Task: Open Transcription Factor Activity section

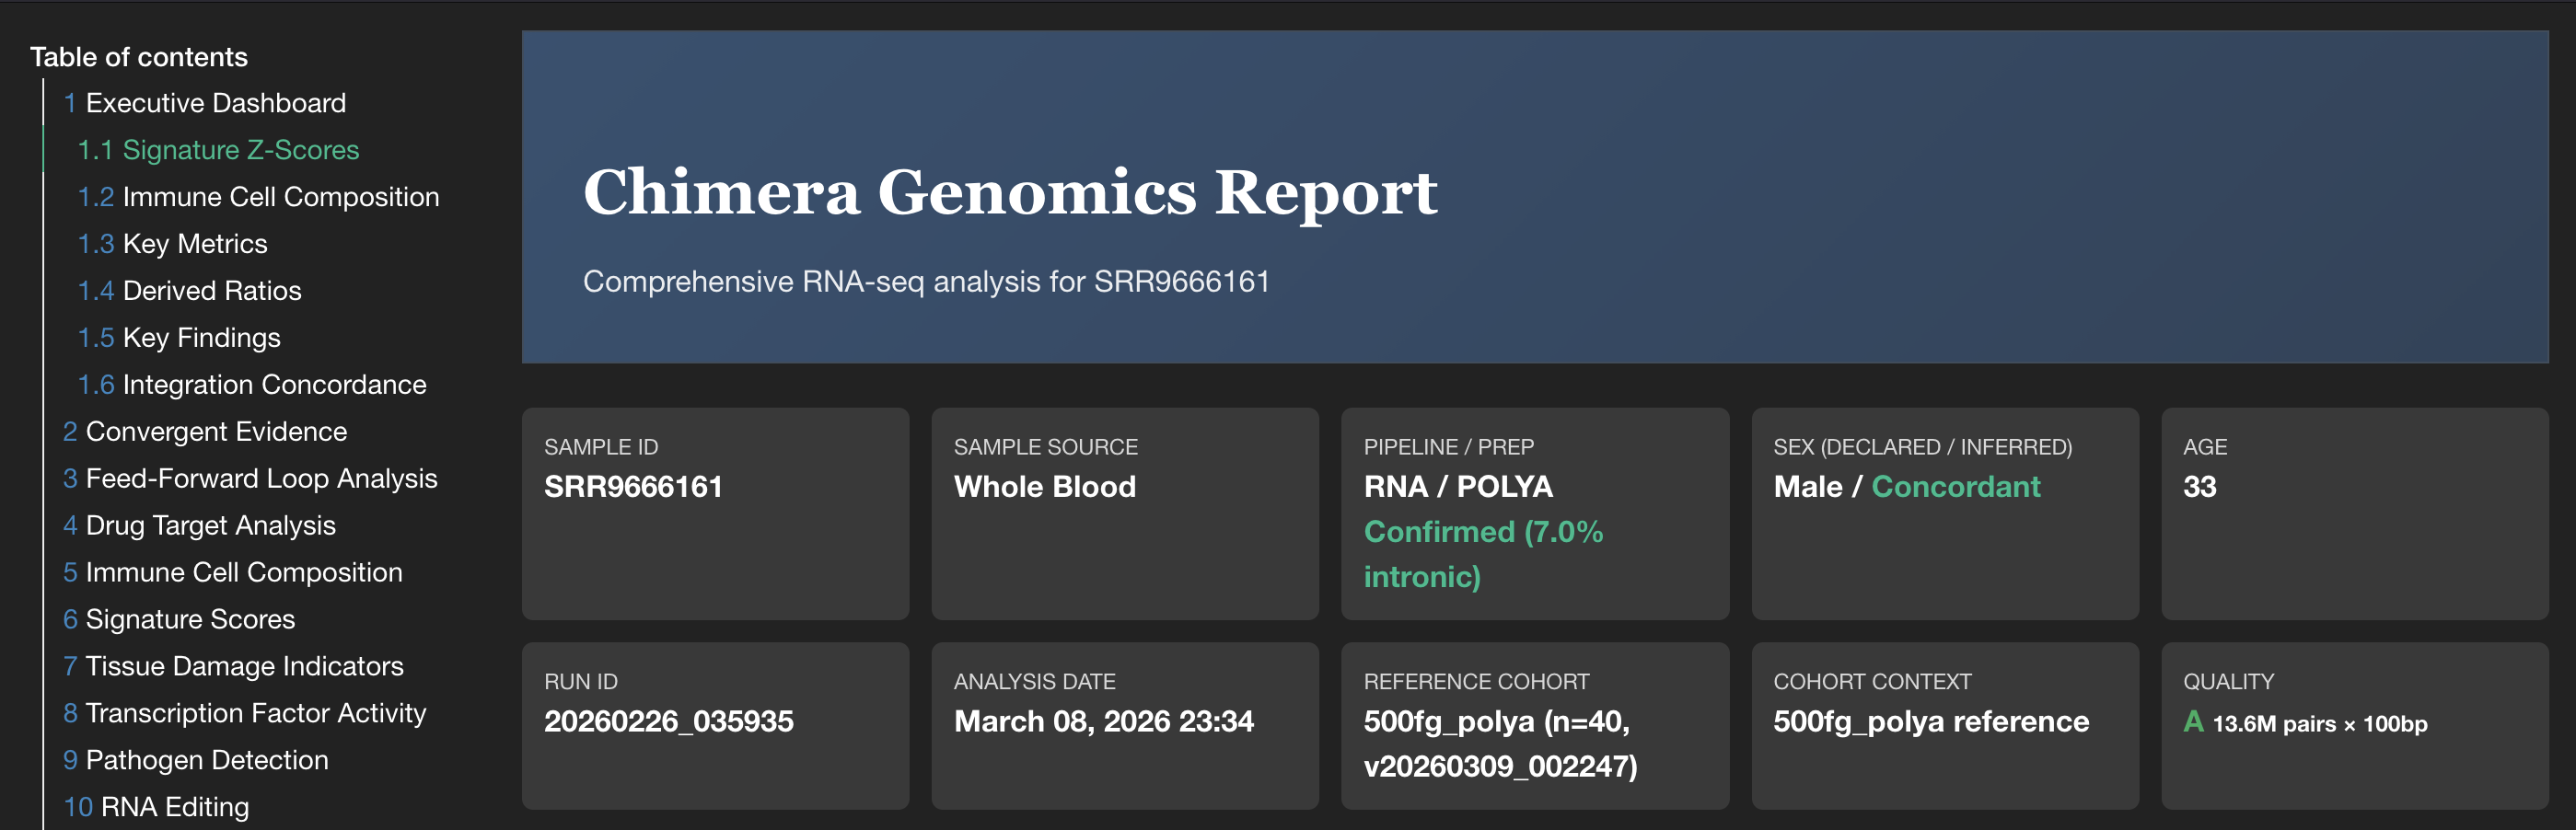Action: pos(256,712)
